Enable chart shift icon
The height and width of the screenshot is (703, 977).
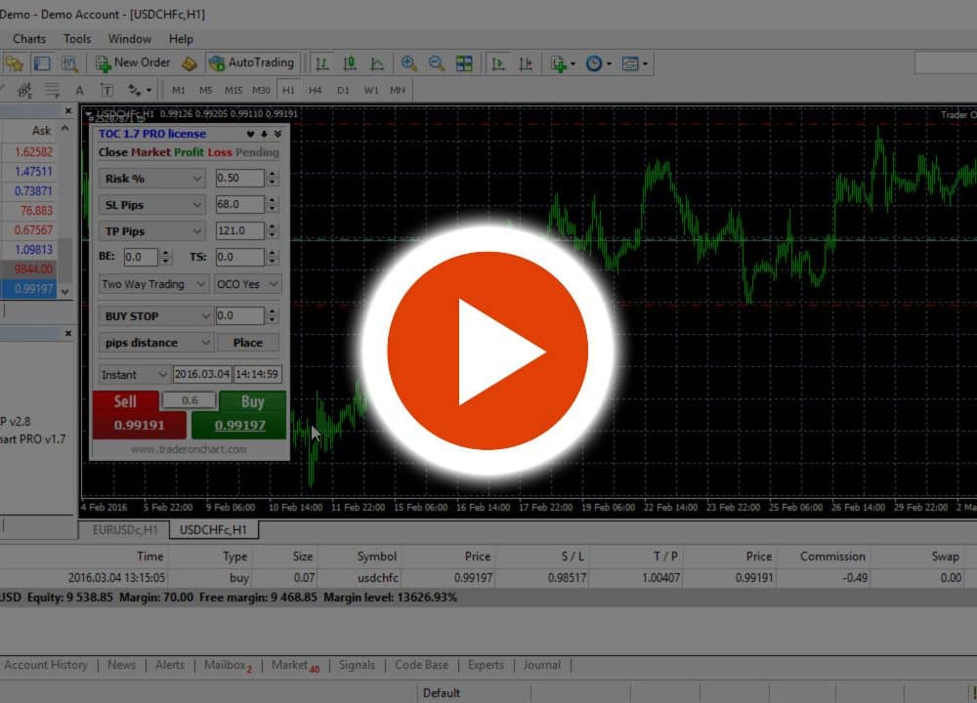526,63
